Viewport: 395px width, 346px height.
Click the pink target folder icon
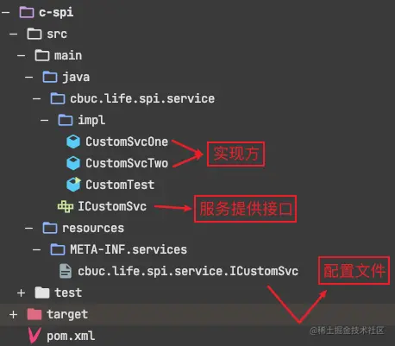pyautogui.click(x=34, y=314)
